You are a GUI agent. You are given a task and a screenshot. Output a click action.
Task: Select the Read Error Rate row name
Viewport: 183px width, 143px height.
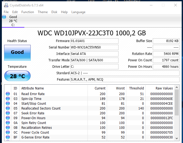pos(33,94)
